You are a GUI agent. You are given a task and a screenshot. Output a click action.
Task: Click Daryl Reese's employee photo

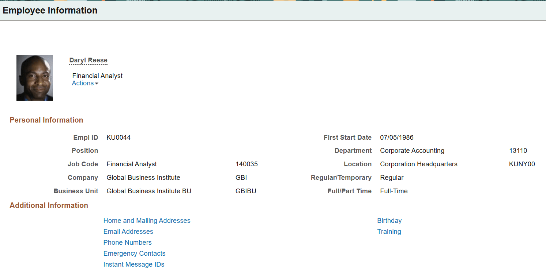pos(35,78)
